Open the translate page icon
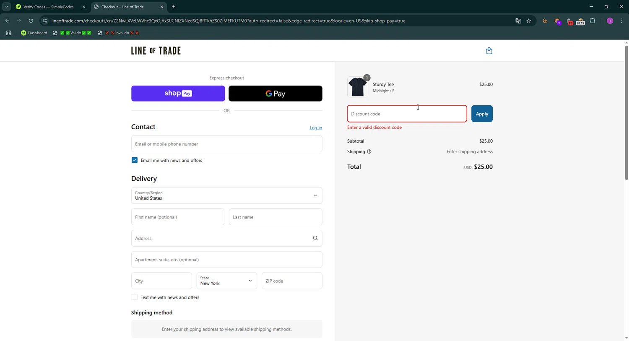Viewport: 629px width, 341px height. tap(518, 21)
